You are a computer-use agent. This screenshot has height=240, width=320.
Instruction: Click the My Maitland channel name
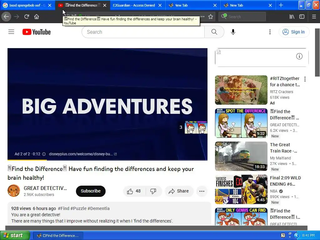pyautogui.click(x=280, y=158)
